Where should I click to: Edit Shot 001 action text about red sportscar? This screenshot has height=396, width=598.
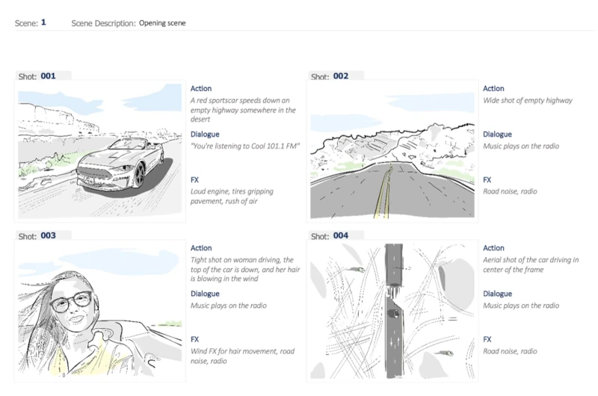(244, 109)
